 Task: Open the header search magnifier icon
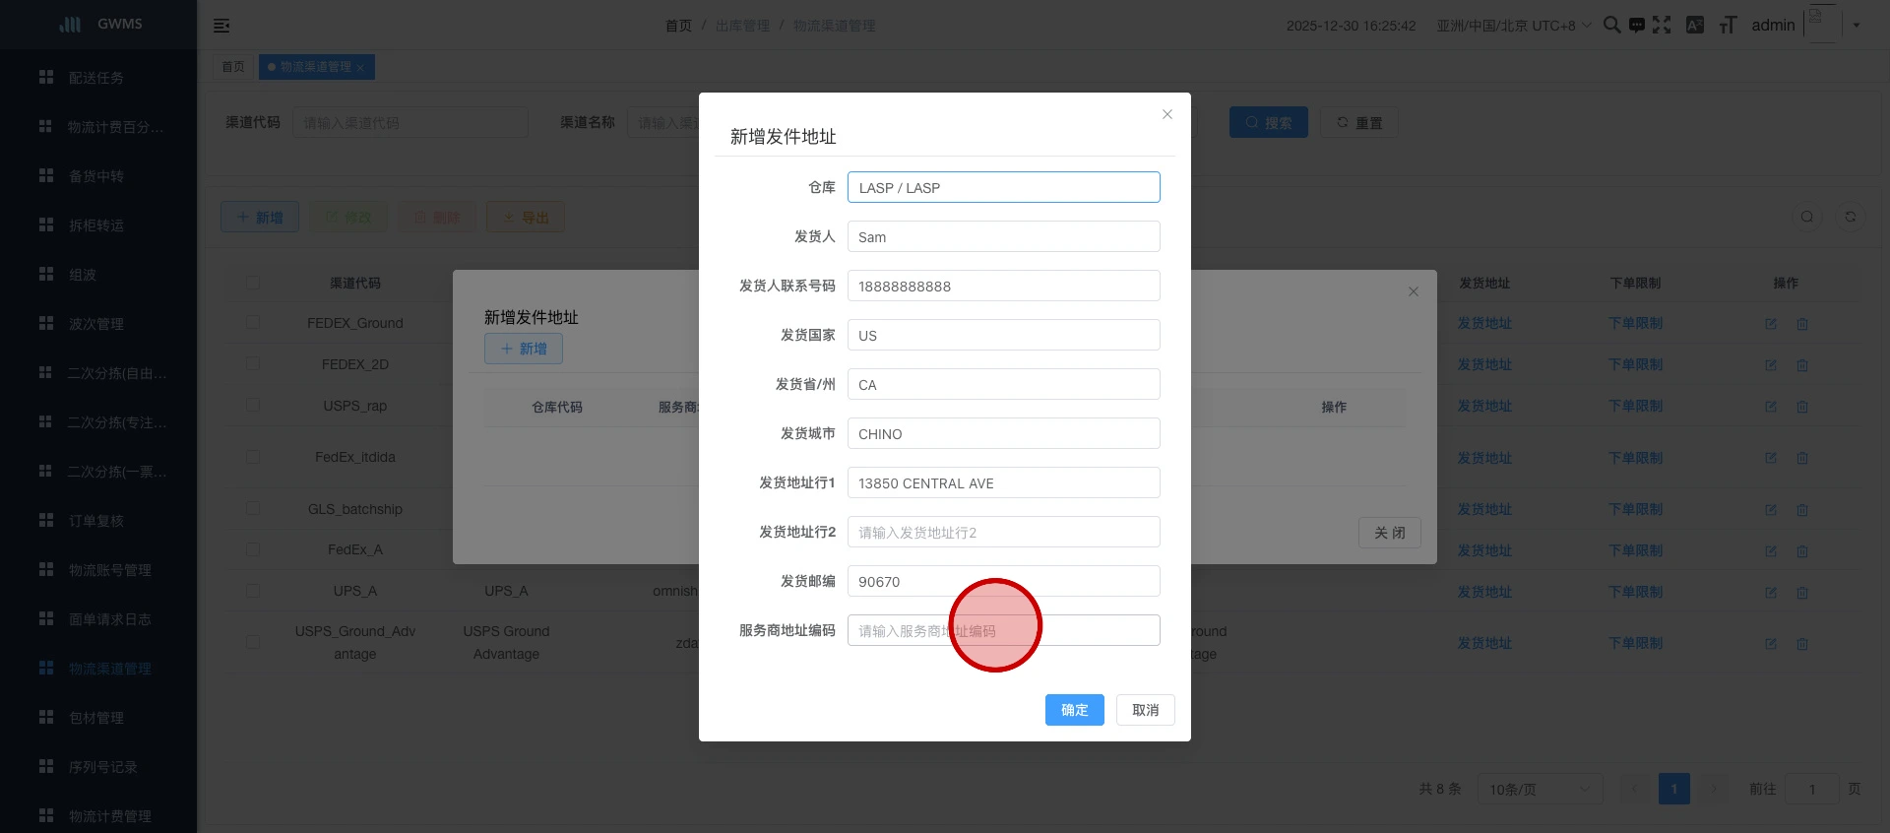pos(1611,25)
